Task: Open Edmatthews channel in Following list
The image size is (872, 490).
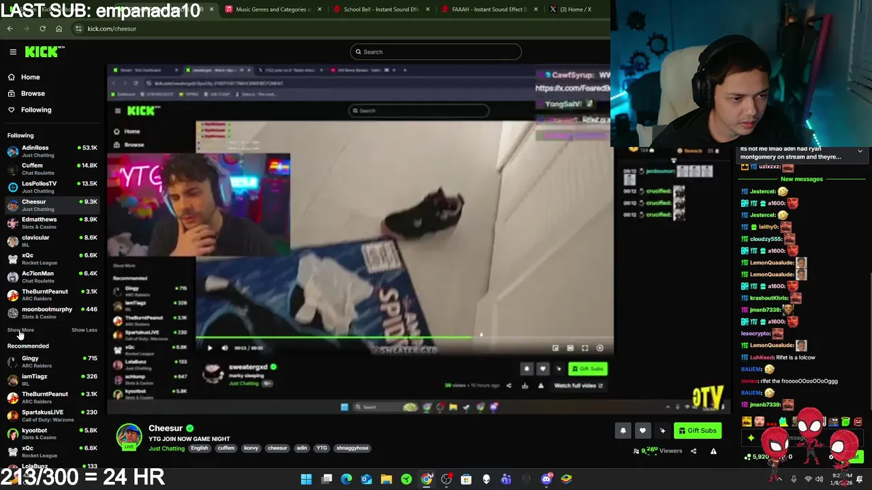Action: (x=52, y=223)
